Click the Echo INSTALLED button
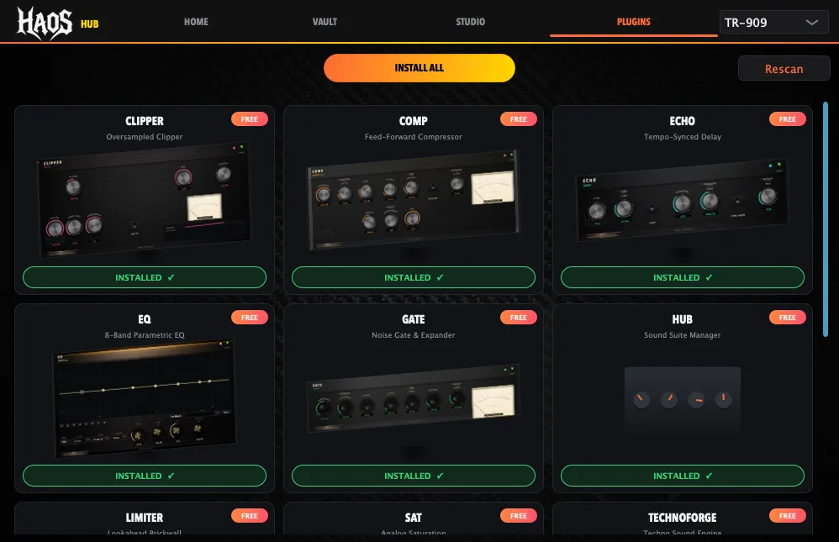 point(683,277)
